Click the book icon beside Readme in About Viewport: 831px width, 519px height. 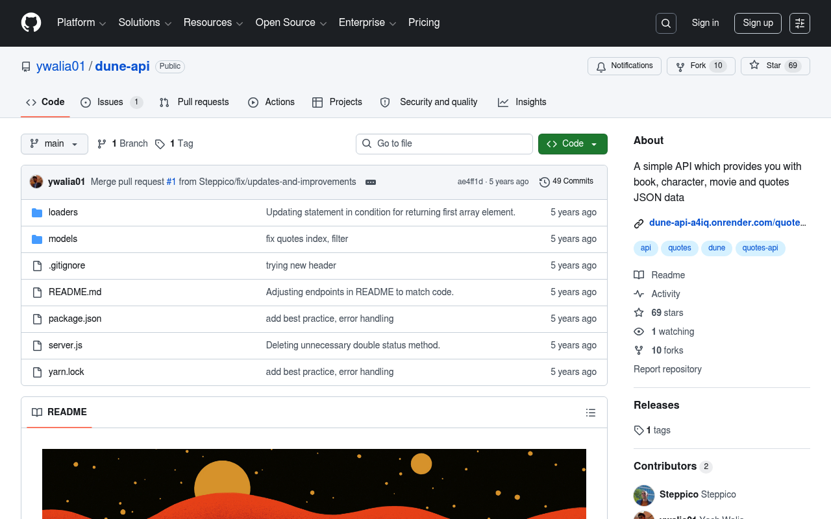click(639, 275)
